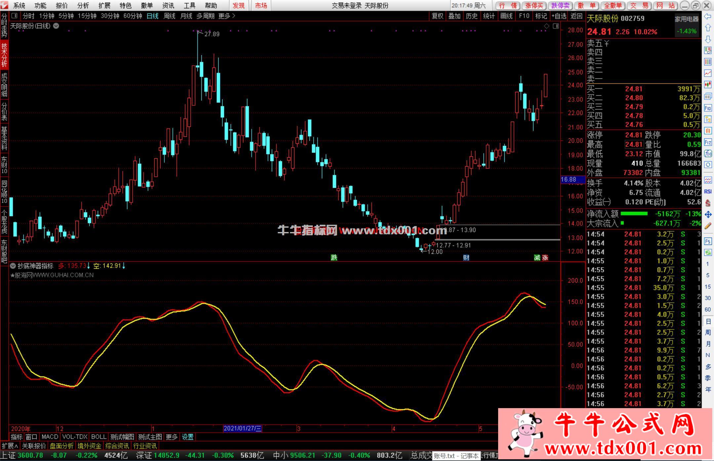
Task: Open the 系统 menu
Action: [19, 6]
